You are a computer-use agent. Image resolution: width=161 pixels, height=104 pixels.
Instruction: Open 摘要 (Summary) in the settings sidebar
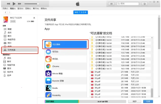[9, 29]
